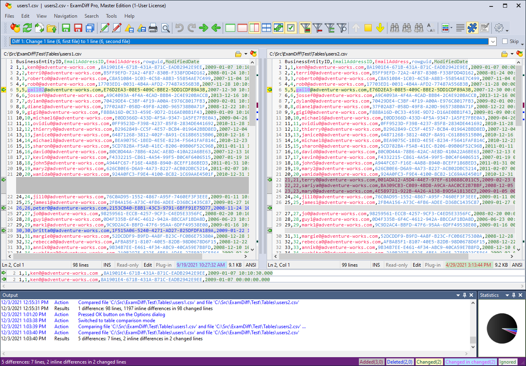
Task: Pin the Output panel pushpin icon
Action: click(x=464, y=295)
